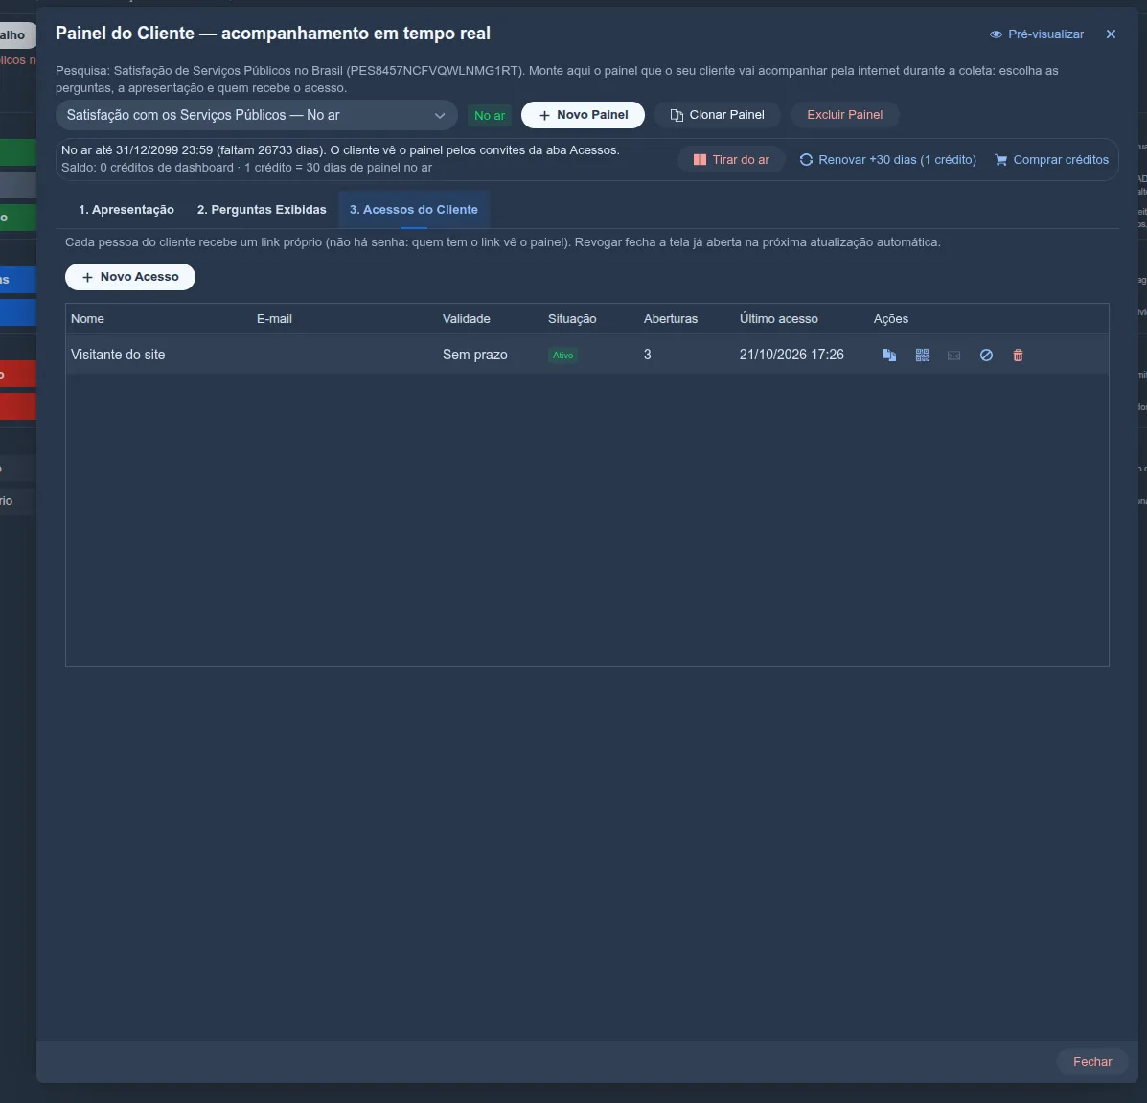Select 3. Acessos do Cliente tab
Image resolution: width=1147 pixels, height=1103 pixels.
click(414, 210)
